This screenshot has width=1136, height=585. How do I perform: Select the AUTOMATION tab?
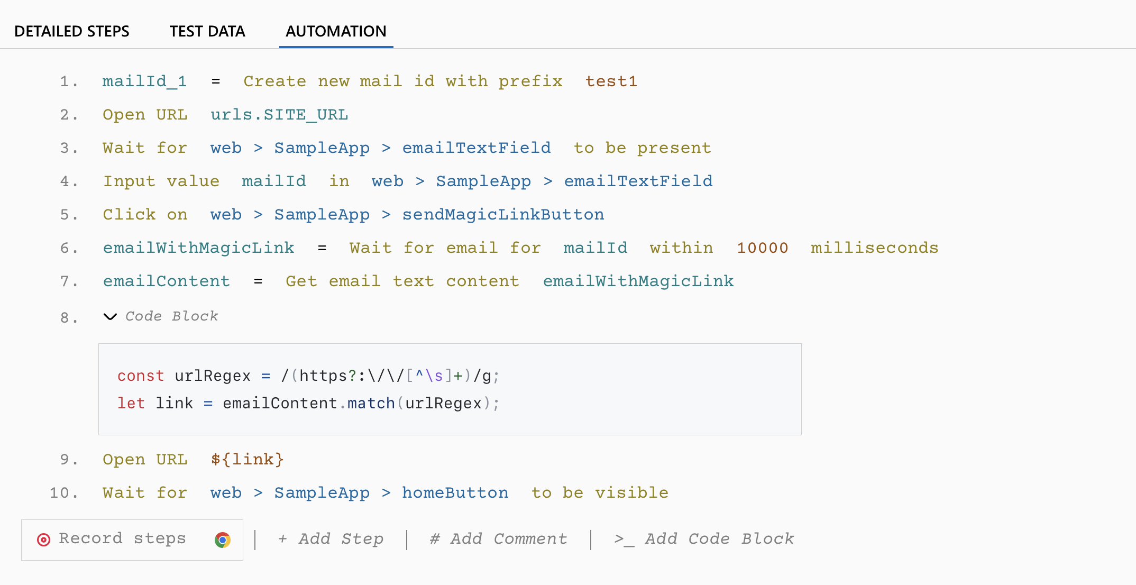335,31
